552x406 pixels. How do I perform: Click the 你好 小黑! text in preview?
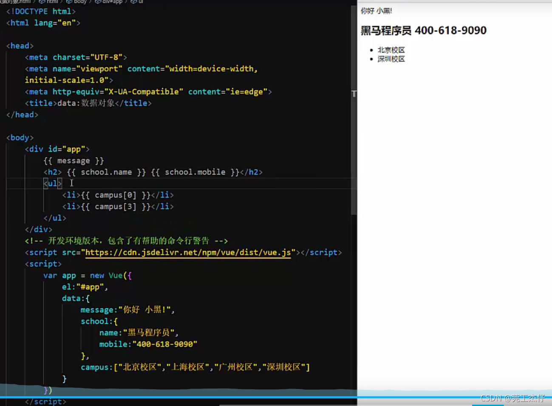(376, 11)
